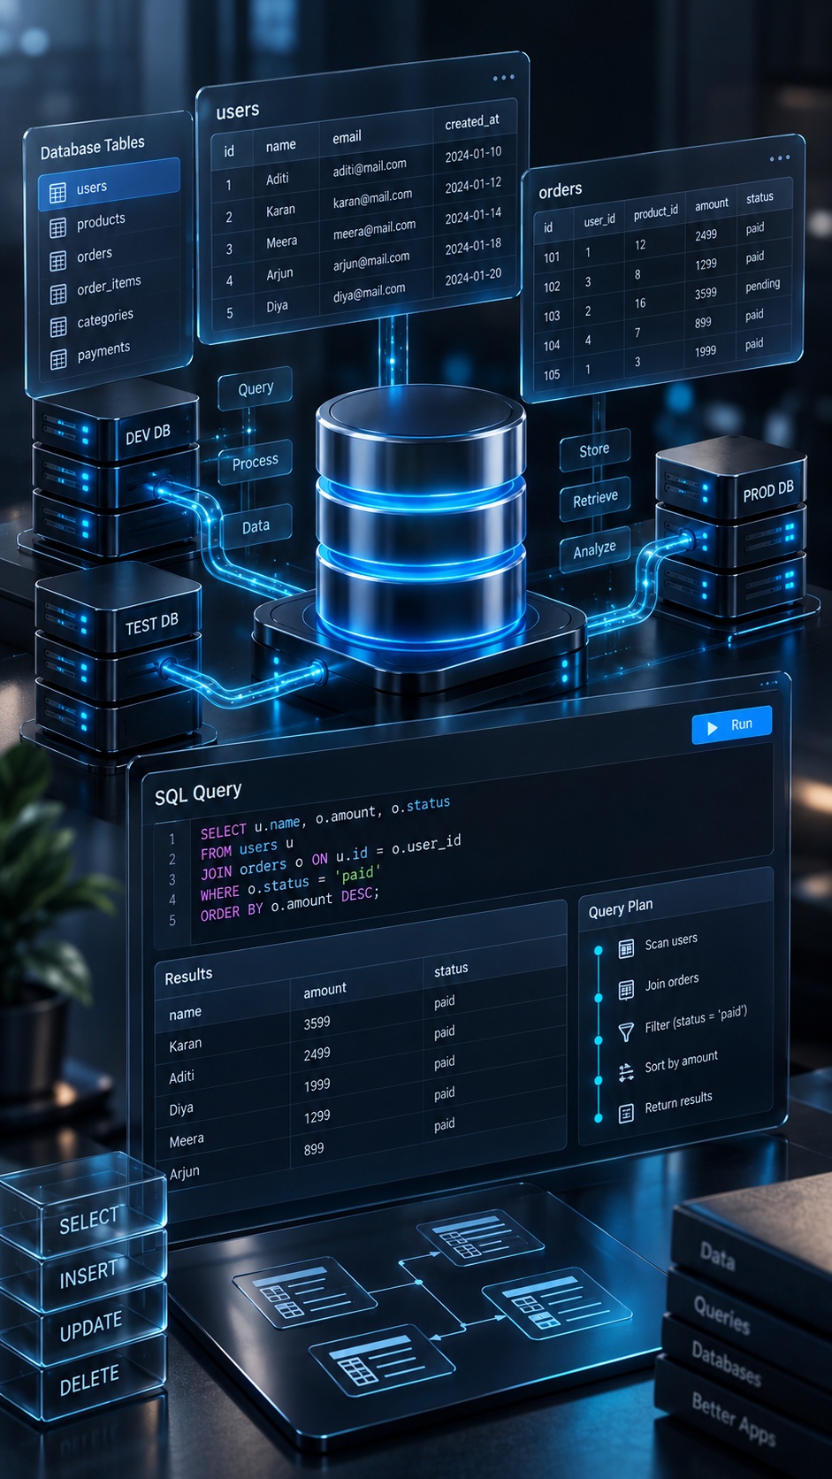Click the play triangle on the Run button

(713, 728)
